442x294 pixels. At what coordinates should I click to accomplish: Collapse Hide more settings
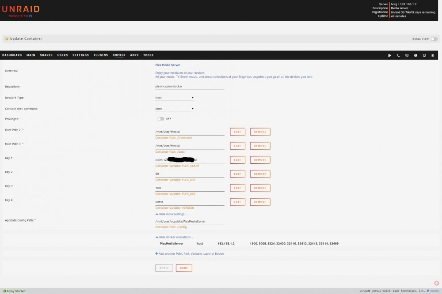point(171,214)
